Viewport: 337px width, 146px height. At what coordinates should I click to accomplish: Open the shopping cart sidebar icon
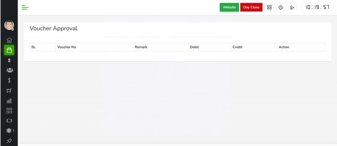click(9, 90)
